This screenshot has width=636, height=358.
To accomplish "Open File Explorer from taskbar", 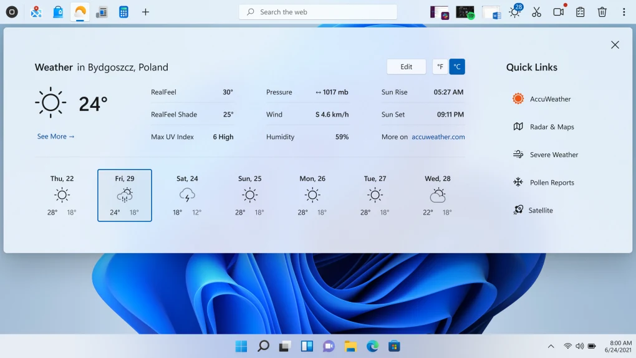I will [x=350, y=346].
